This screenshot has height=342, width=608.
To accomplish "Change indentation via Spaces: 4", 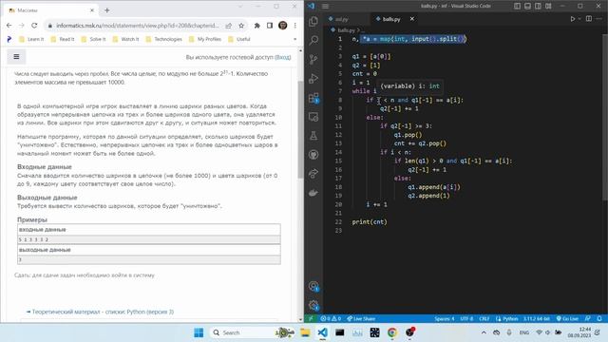I will [x=444, y=319].
